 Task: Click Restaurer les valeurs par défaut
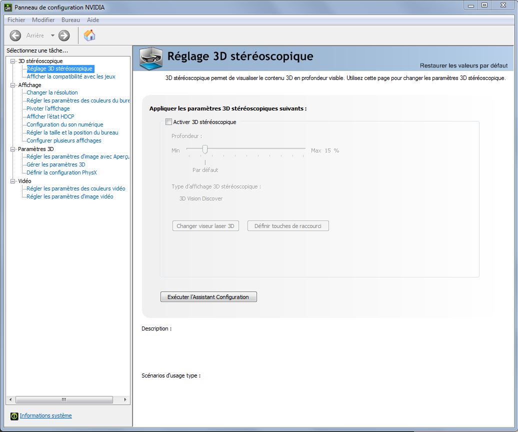[x=464, y=65]
